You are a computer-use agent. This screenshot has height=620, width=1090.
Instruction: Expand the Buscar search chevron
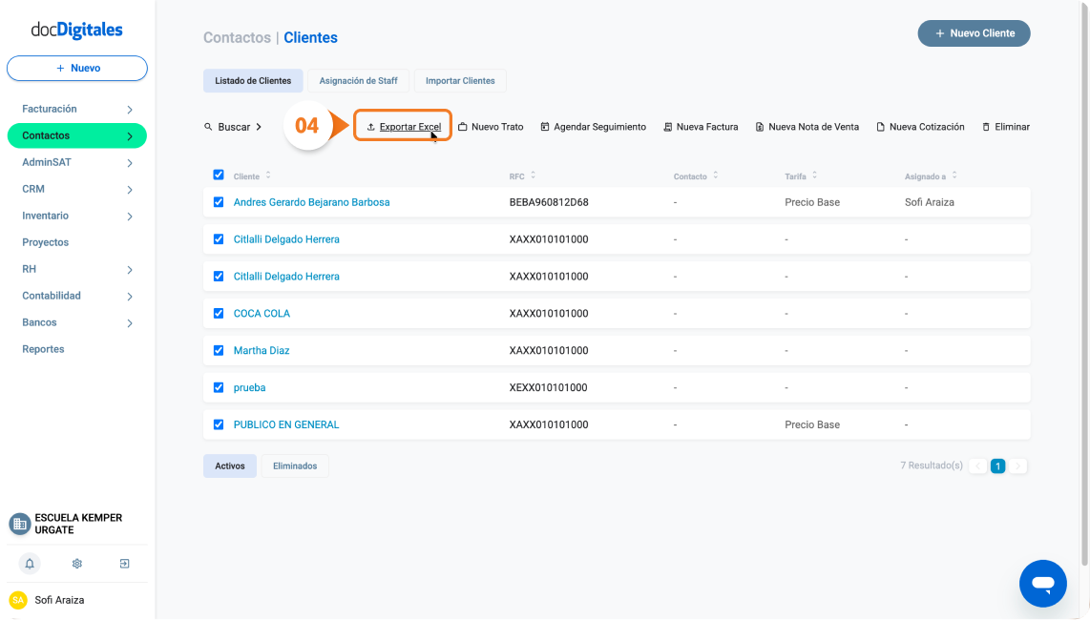click(259, 127)
